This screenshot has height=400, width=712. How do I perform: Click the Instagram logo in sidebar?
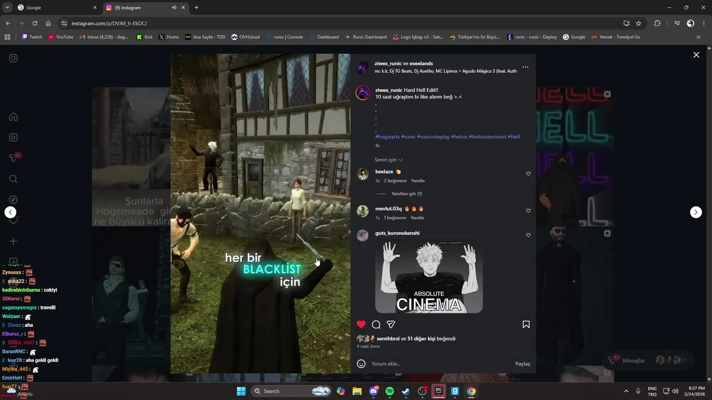(13, 58)
